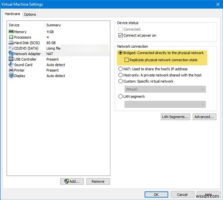223x200 pixels.
Task: Enable Replicate physical network connection state
Action: (x=126, y=60)
